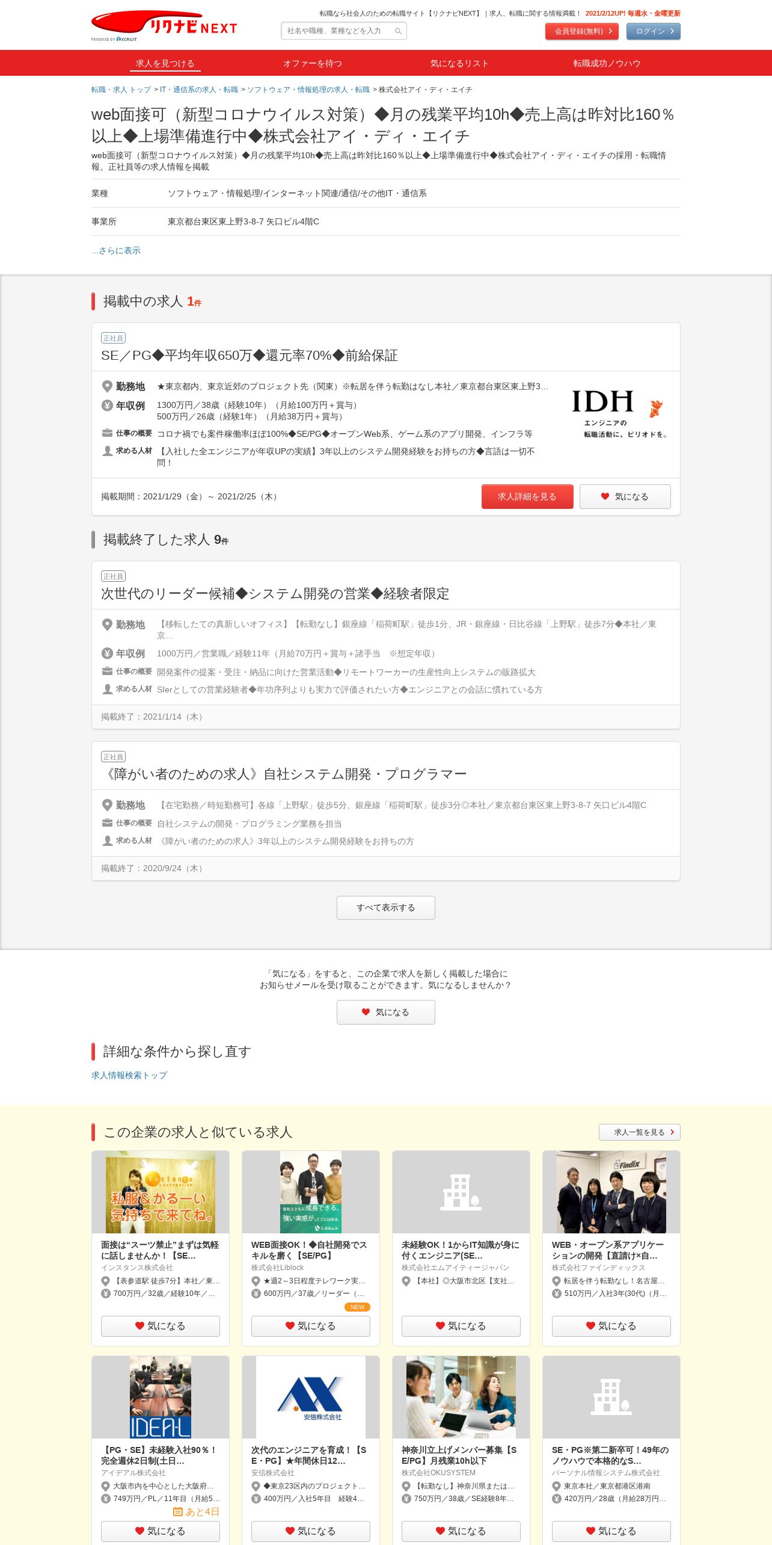Click the 東京都台東区東上野3-8-7 office address text
This screenshot has width=772, height=1545.
pos(244,221)
